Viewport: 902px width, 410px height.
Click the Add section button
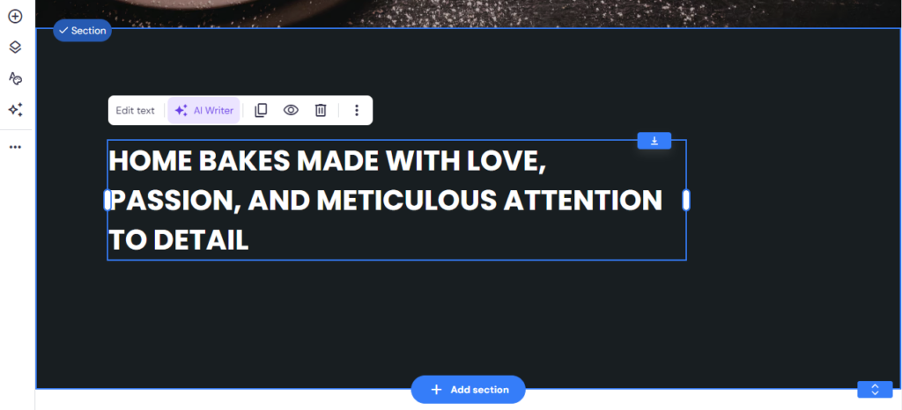click(x=468, y=390)
